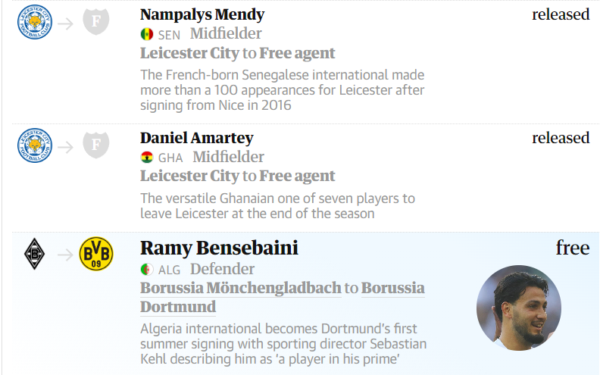The width and height of the screenshot is (600, 375).
Task: Click Borussia Dortmund BVB 09 logo
Action: click(x=96, y=254)
